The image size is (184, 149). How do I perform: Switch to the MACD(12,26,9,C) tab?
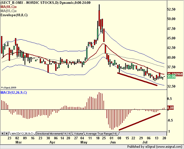pyautogui.click(x=23, y=134)
